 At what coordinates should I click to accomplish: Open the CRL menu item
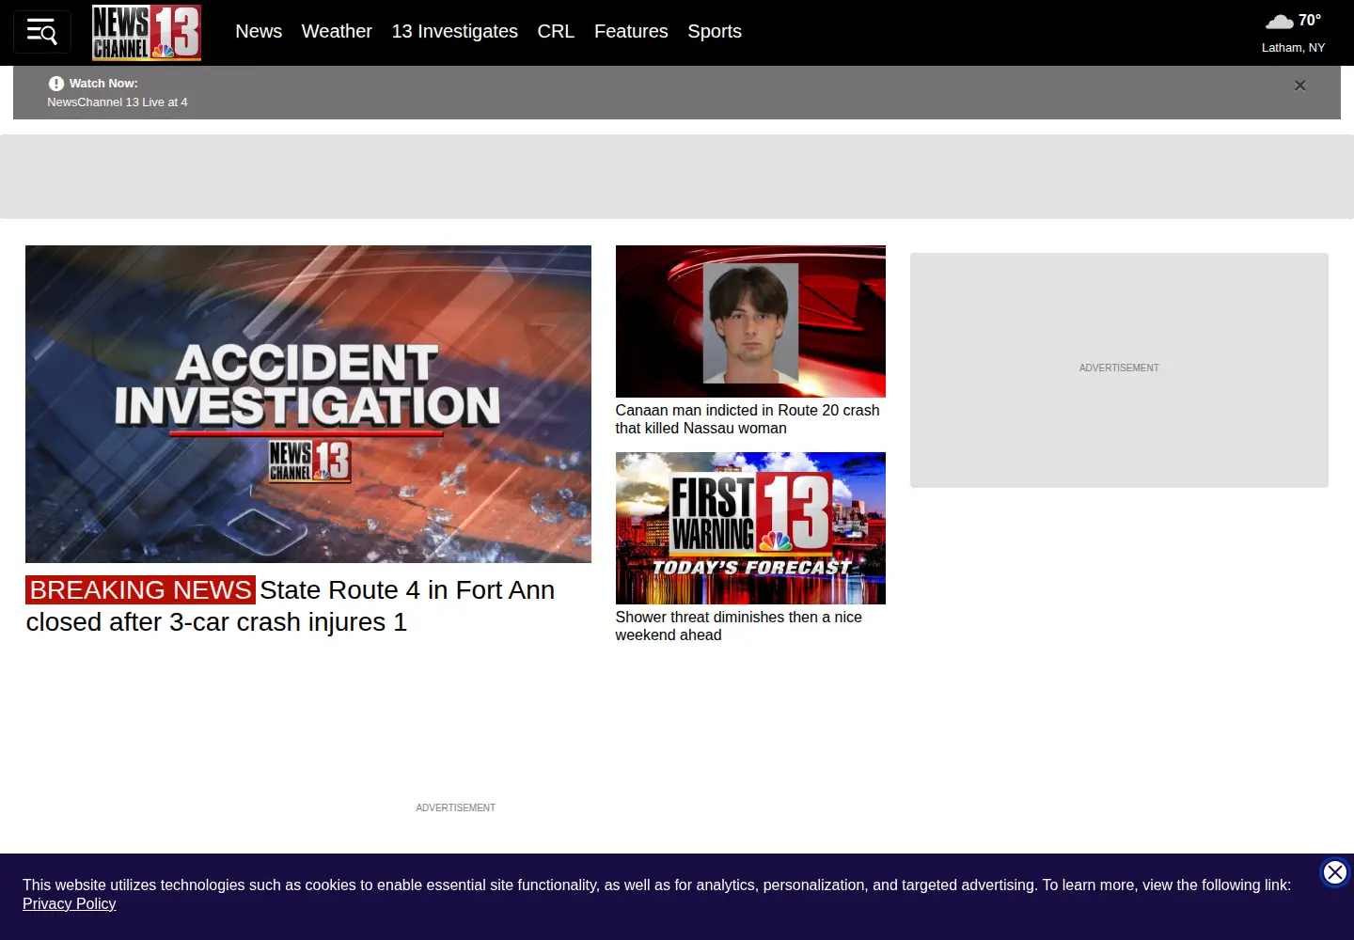(x=556, y=31)
